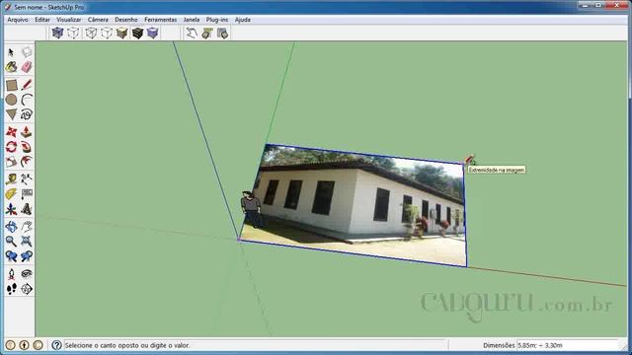Choose the Circle drawing tool
This screenshot has width=632, height=355.
11,100
